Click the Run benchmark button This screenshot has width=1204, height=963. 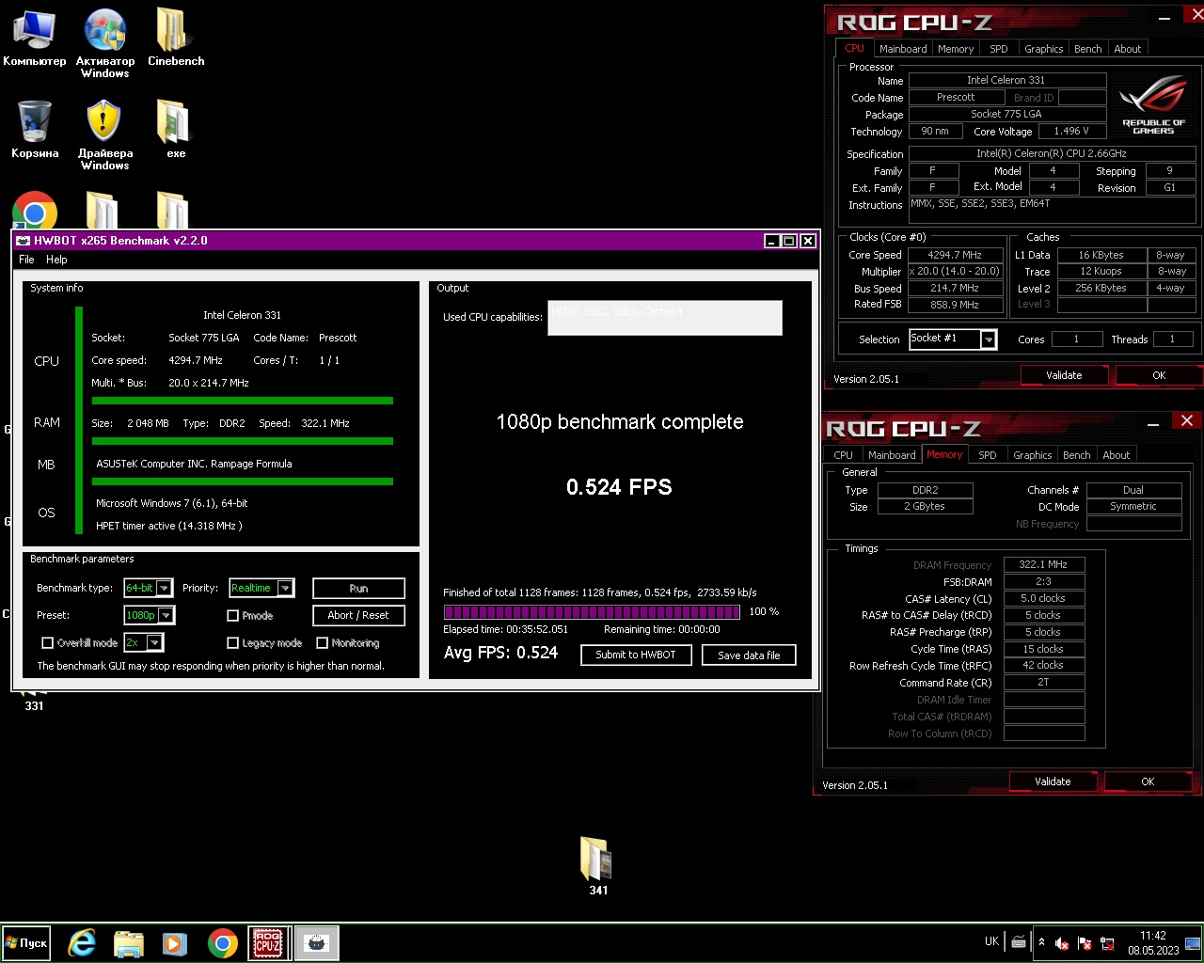(x=358, y=588)
